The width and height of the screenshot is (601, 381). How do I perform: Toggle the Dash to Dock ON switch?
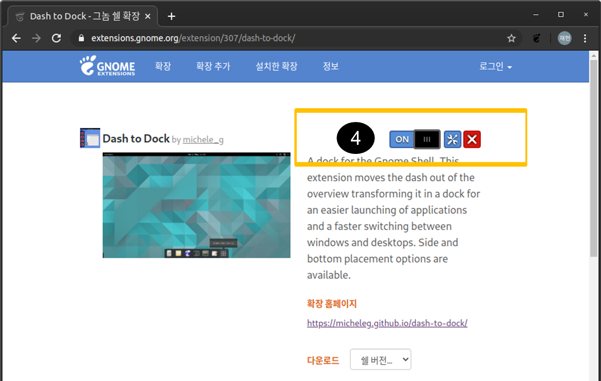[415, 139]
